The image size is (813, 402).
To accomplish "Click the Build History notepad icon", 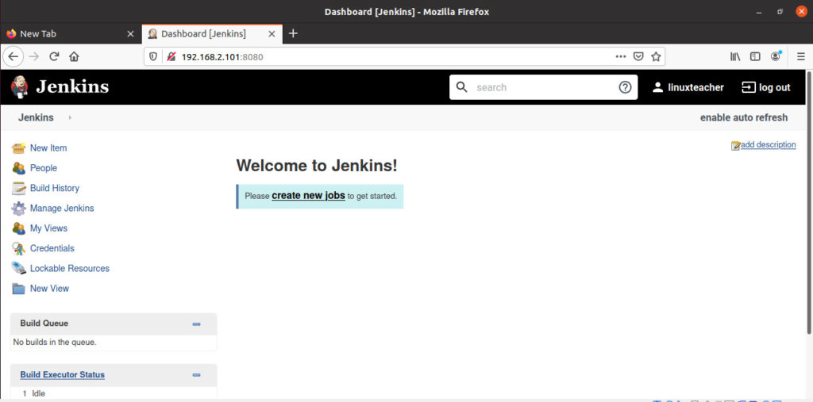I will tap(19, 188).
